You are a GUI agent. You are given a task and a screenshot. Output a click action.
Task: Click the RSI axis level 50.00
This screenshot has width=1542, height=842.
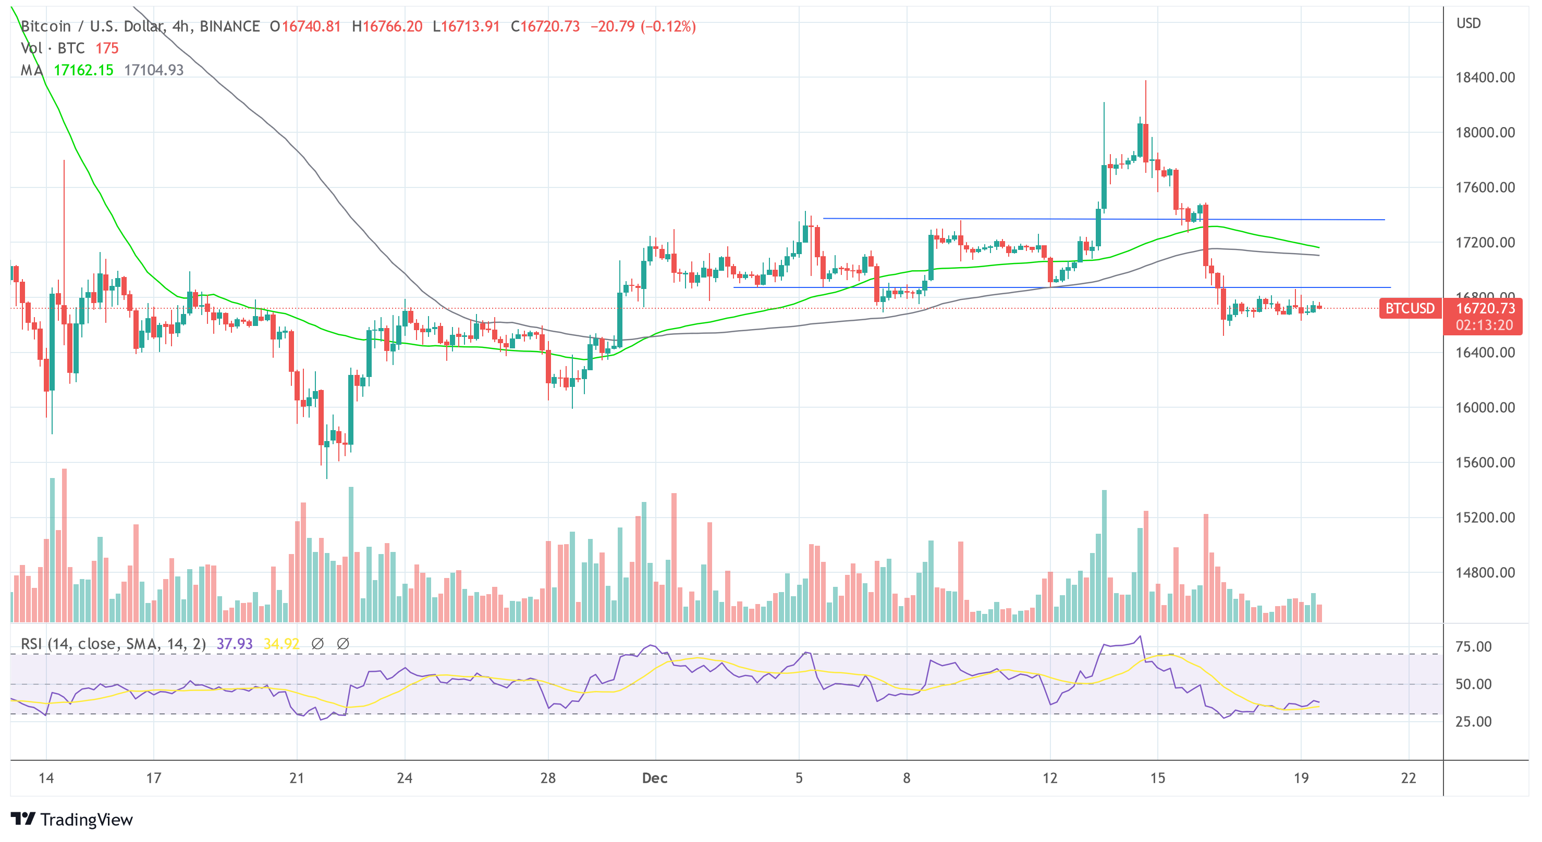(x=1473, y=684)
